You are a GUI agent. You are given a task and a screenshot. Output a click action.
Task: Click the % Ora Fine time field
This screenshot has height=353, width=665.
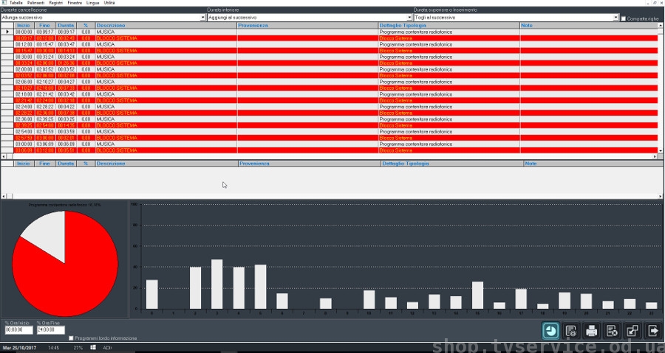click(x=51, y=330)
